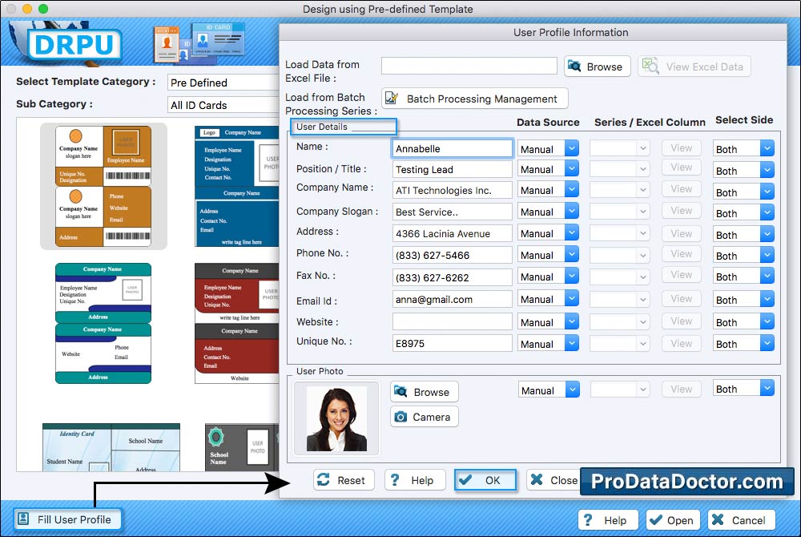Click into the Email Id field
The width and height of the screenshot is (801, 537).
point(452,299)
